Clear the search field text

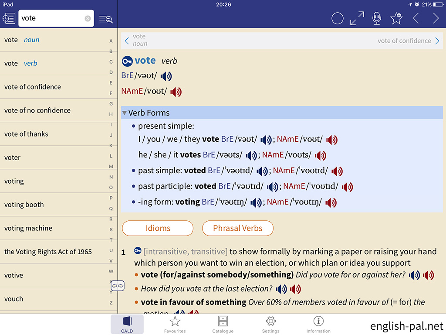[88, 18]
